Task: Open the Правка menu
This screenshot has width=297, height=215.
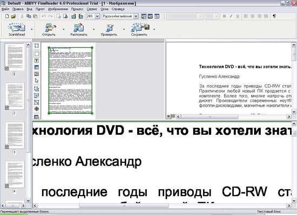Action: click(x=18, y=9)
